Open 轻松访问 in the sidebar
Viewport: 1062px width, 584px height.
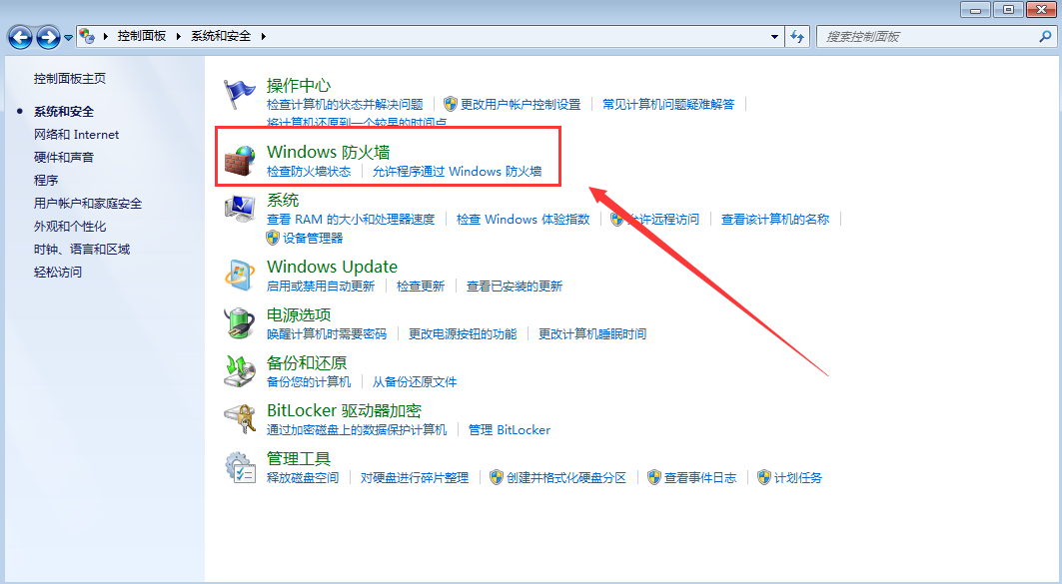click(58, 273)
